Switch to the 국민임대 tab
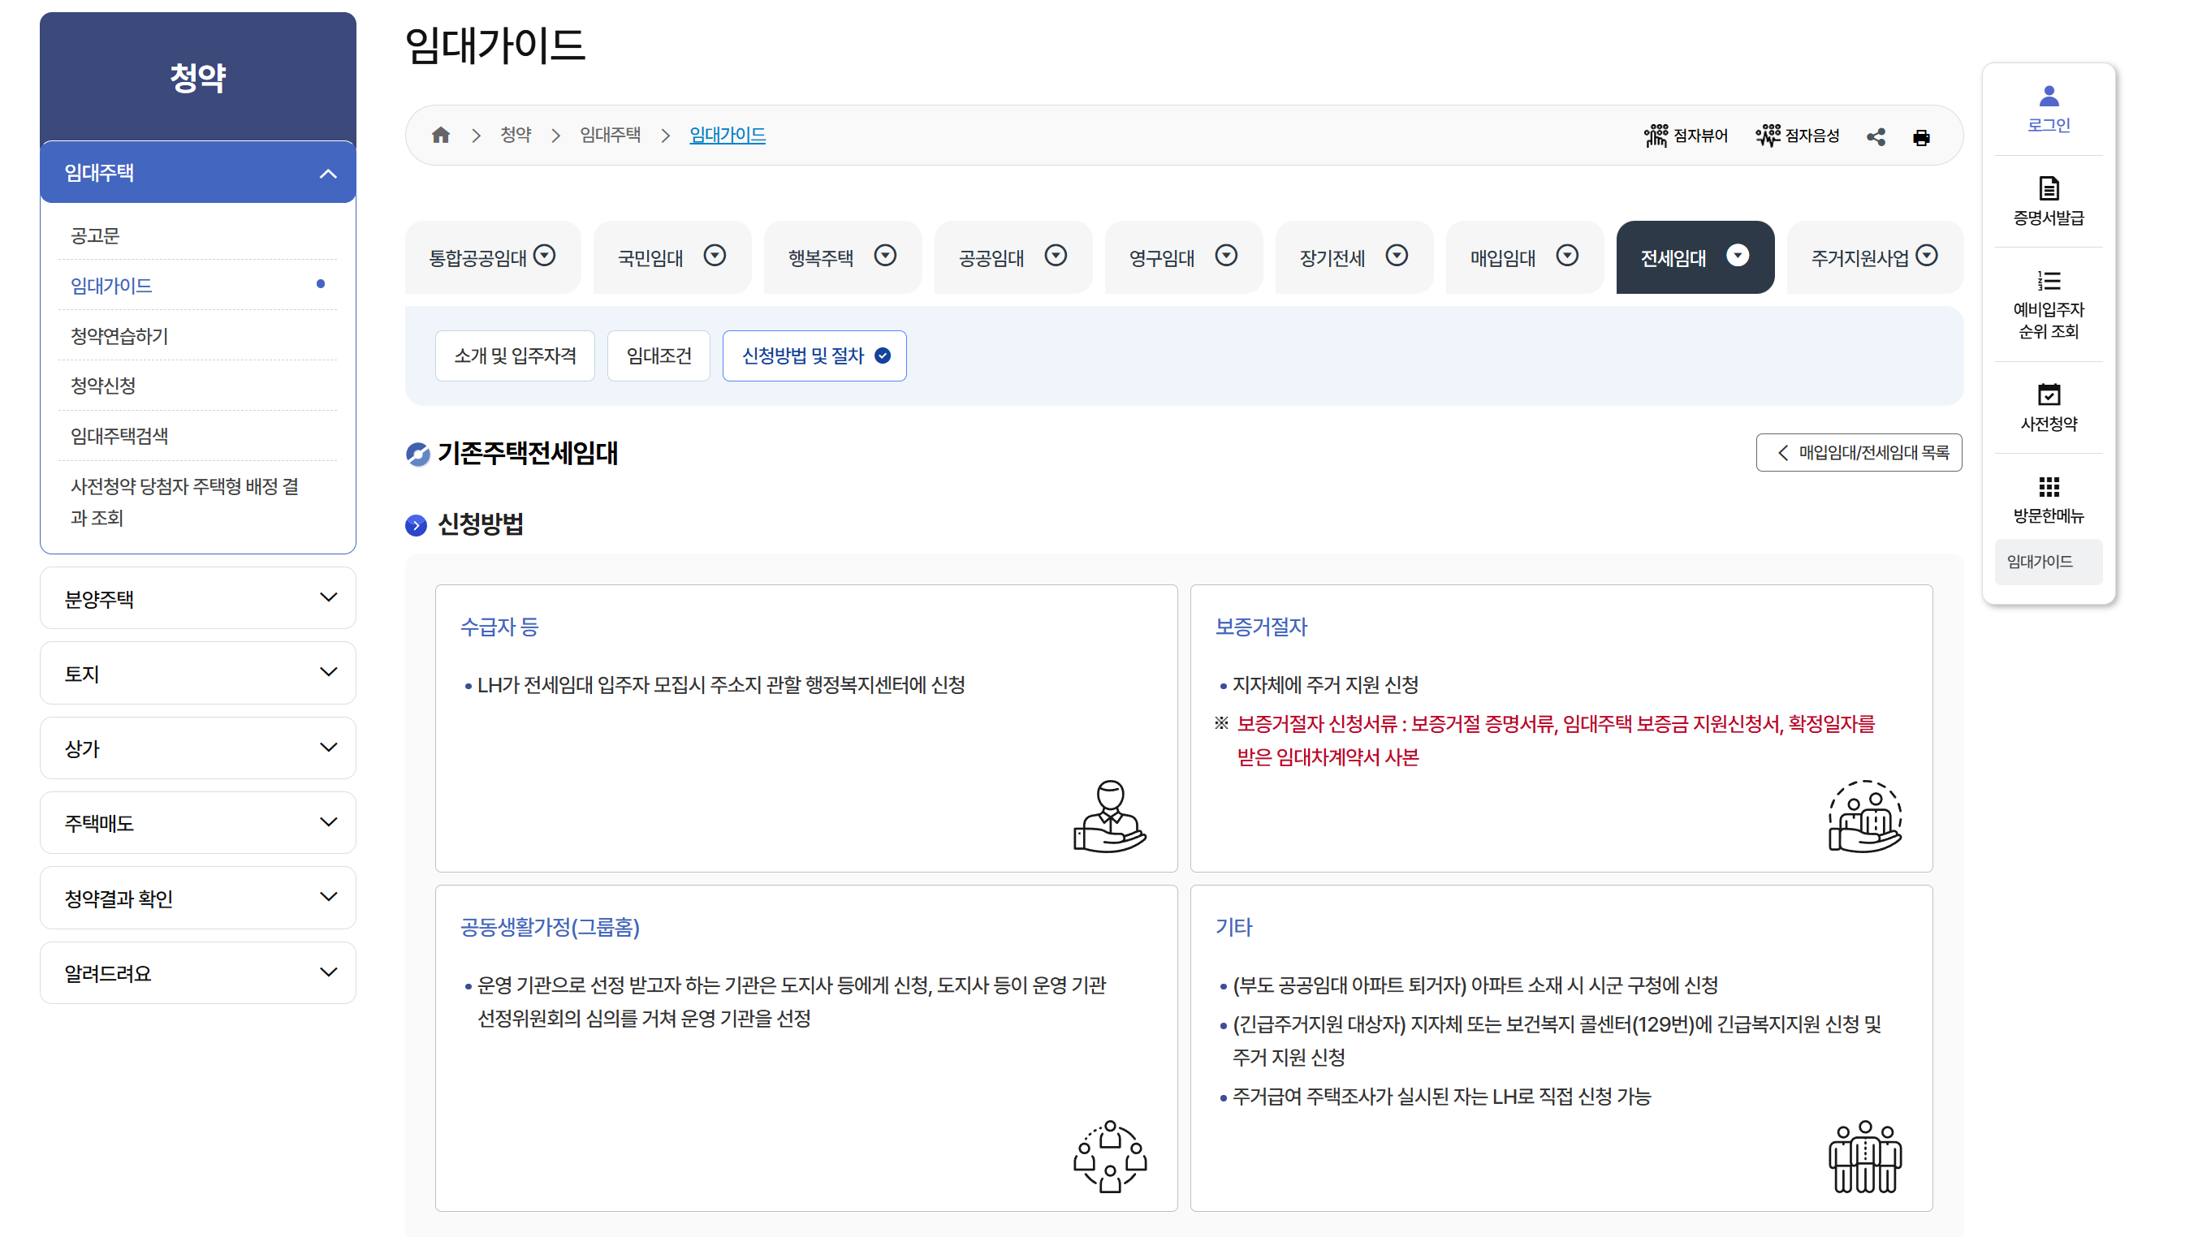This screenshot has width=2198, height=1237. pyautogui.click(x=672, y=256)
